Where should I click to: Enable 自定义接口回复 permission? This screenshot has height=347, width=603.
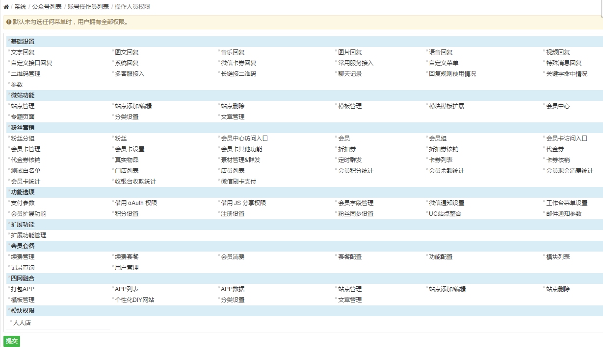[9, 62]
